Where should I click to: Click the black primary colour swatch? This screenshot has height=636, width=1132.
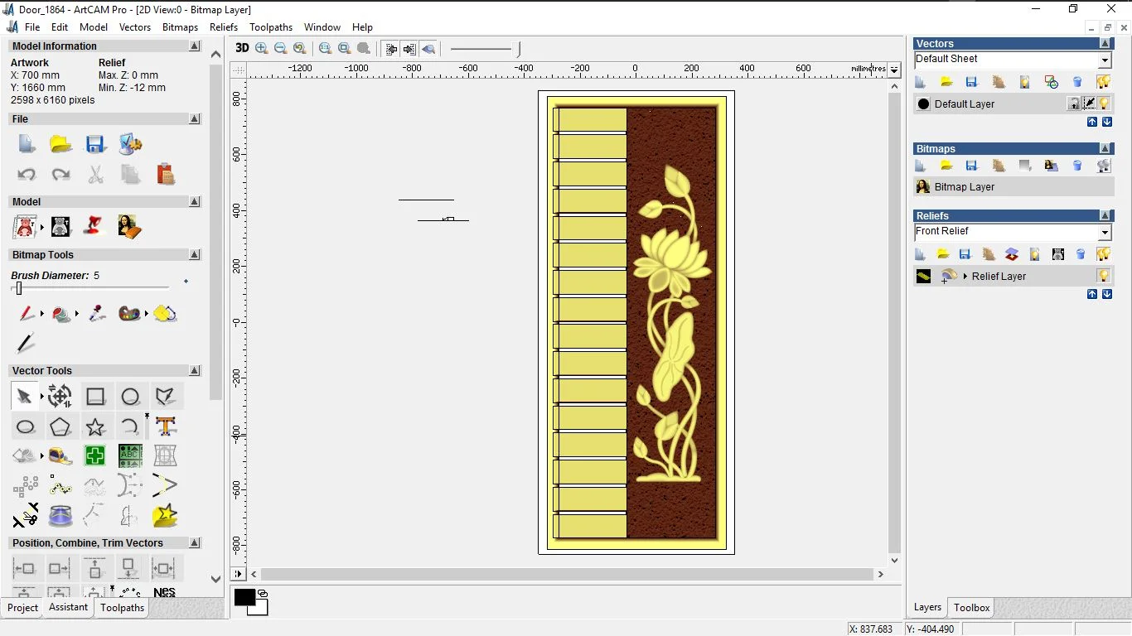(x=244, y=597)
